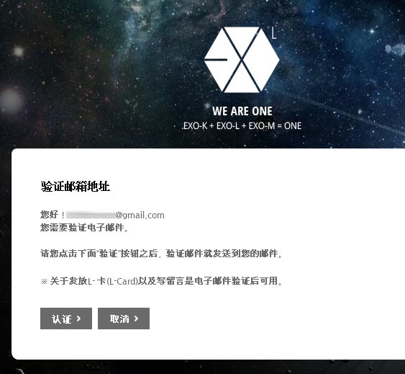
Task: Click the 取消 label text inside the button
Action: click(119, 319)
